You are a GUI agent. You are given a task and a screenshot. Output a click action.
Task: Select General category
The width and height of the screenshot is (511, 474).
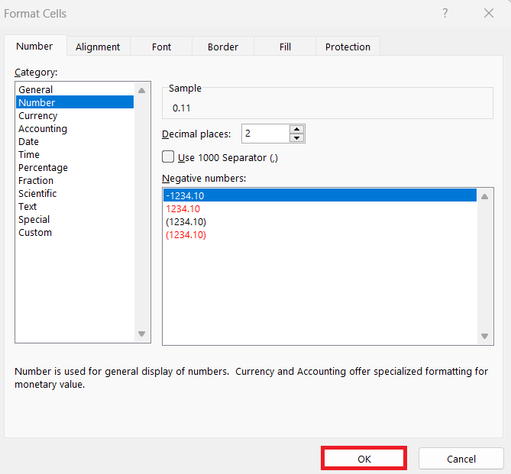point(75,89)
